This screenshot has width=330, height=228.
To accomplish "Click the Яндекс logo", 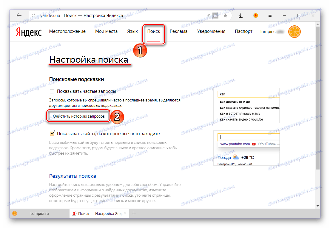I will click(x=29, y=32).
